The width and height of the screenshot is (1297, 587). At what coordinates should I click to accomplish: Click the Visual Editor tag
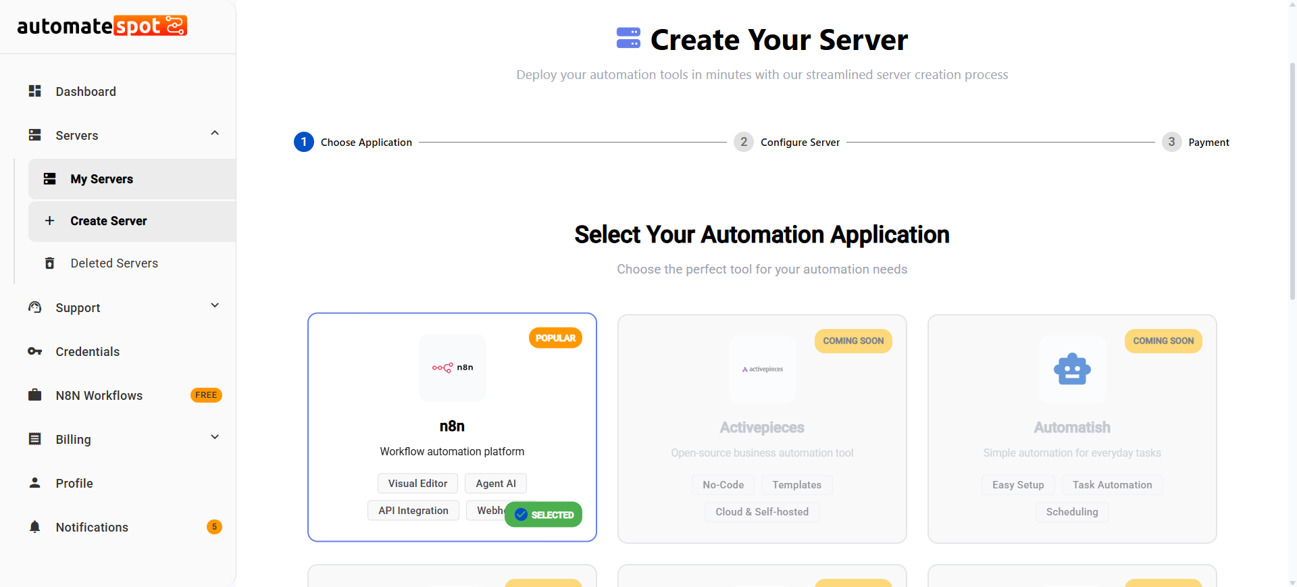click(x=417, y=484)
